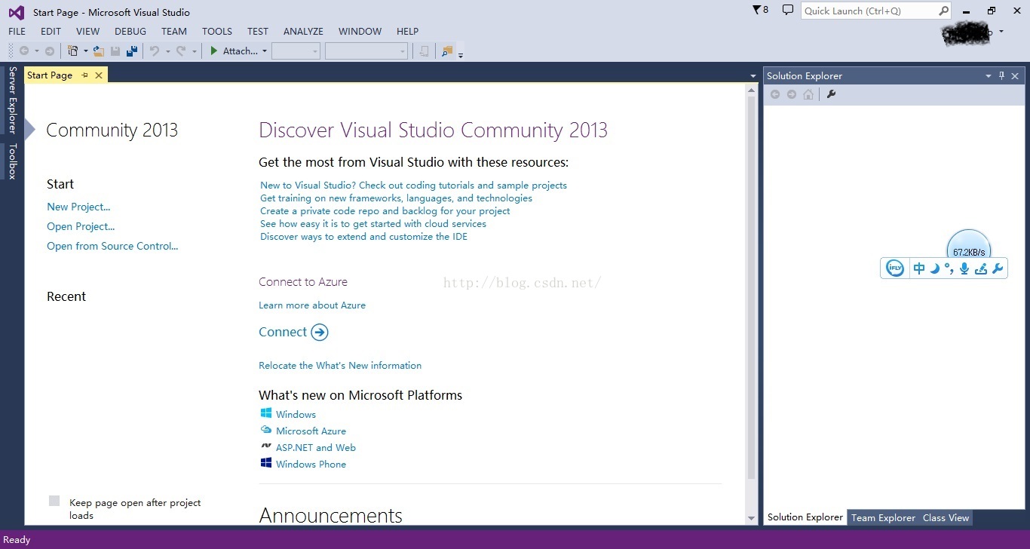1030x549 pixels.
Task: Click the notifications flag icon
Action: (757, 10)
